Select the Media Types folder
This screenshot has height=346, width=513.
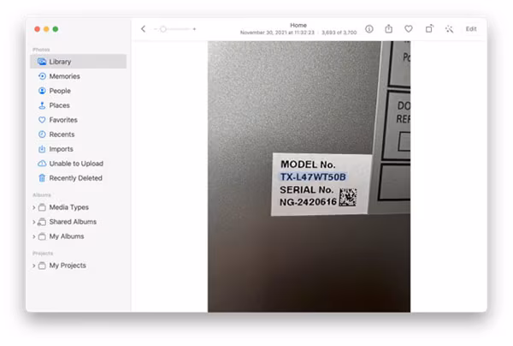(78, 207)
